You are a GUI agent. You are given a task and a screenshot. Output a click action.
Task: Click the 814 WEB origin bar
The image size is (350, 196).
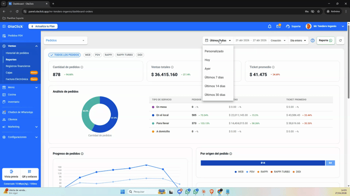click(x=263, y=163)
